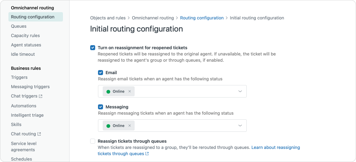This screenshot has height=162, width=356.
Task: Click green Online status dot in Email field
Action: (x=108, y=91)
